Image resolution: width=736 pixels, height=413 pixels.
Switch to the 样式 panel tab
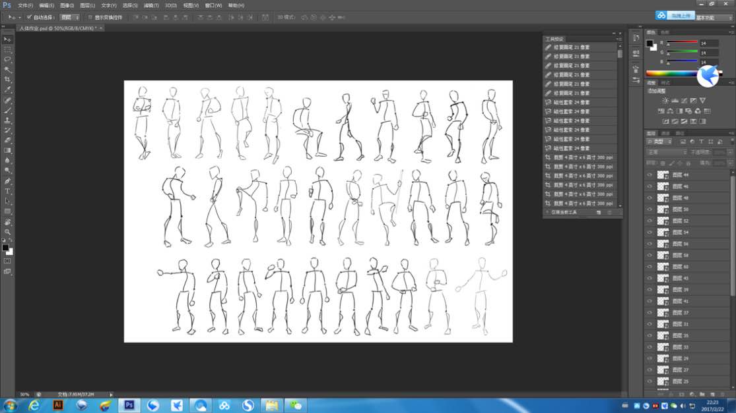click(665, 83)
